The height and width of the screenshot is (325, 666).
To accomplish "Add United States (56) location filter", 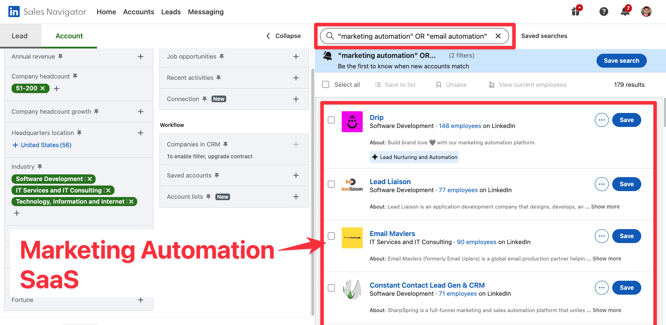I will (42, 145).
